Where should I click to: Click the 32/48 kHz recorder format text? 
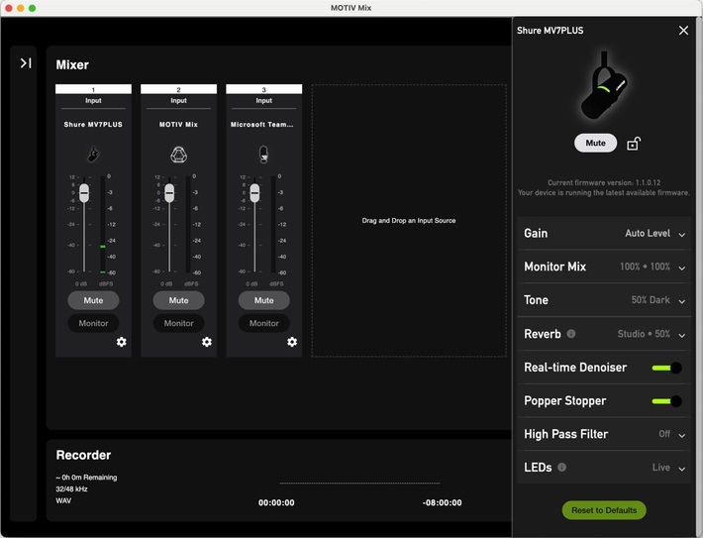pos(71,488)
